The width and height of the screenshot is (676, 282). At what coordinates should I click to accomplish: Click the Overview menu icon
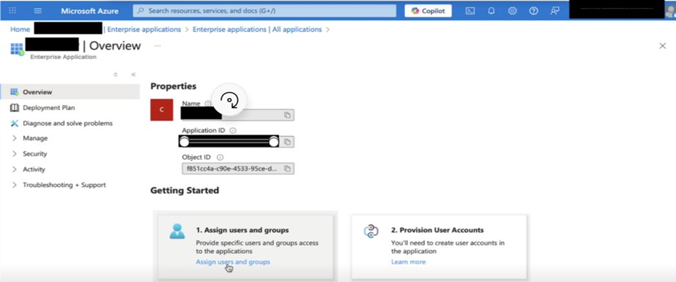14,91
